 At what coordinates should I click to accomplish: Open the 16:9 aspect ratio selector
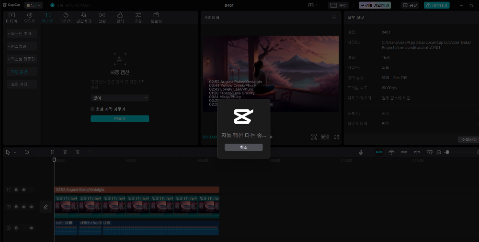coord(325,137)
